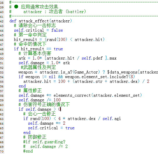Image resolution: width=158 pixels, height=154 pixels.
Task: Click comment '# 应用通常攻击效果'
Action: [x=34, y=7]
